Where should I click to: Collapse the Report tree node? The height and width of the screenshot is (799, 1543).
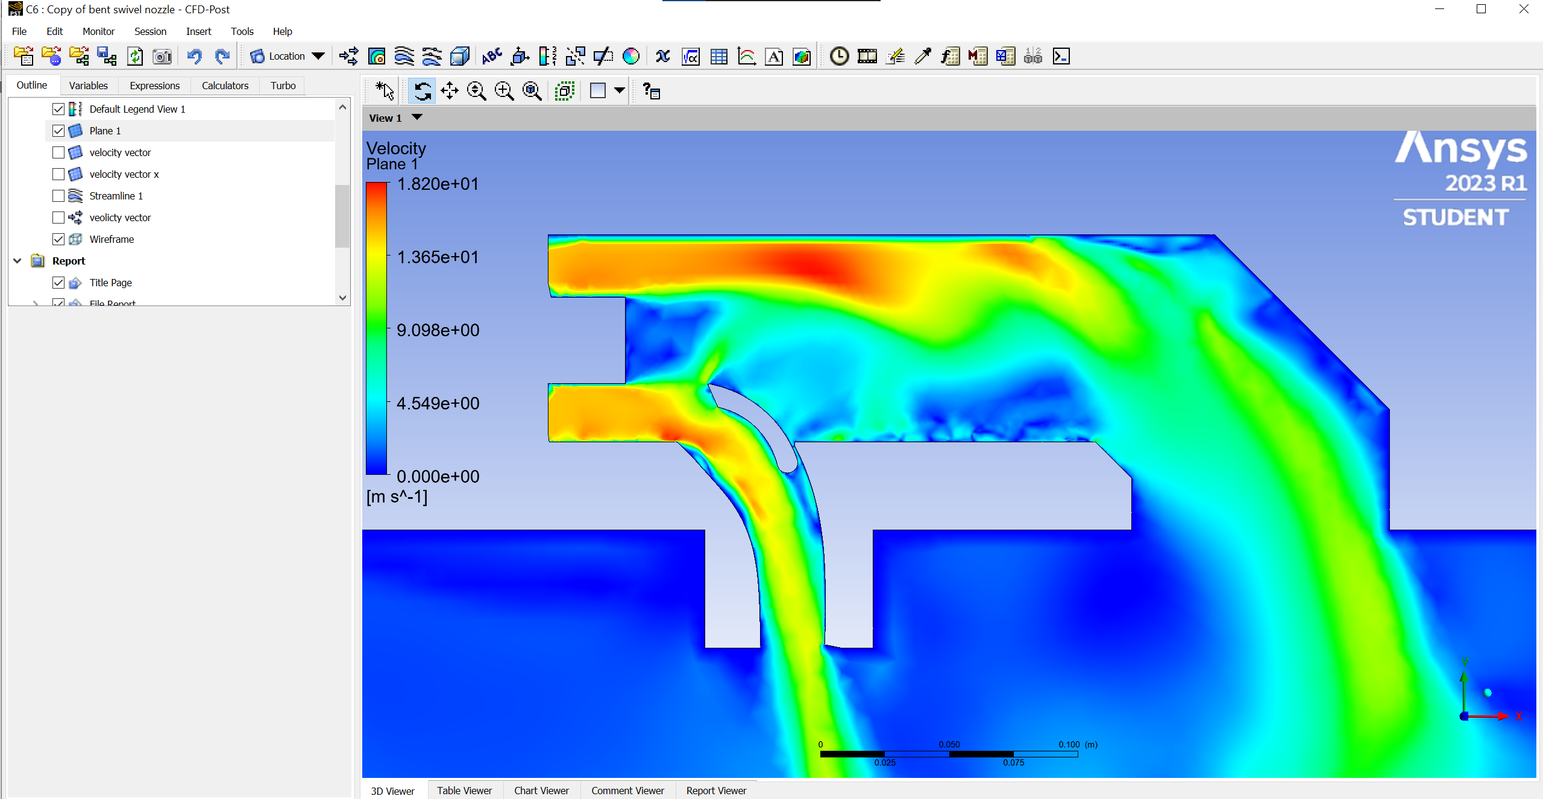click(17, 261)
